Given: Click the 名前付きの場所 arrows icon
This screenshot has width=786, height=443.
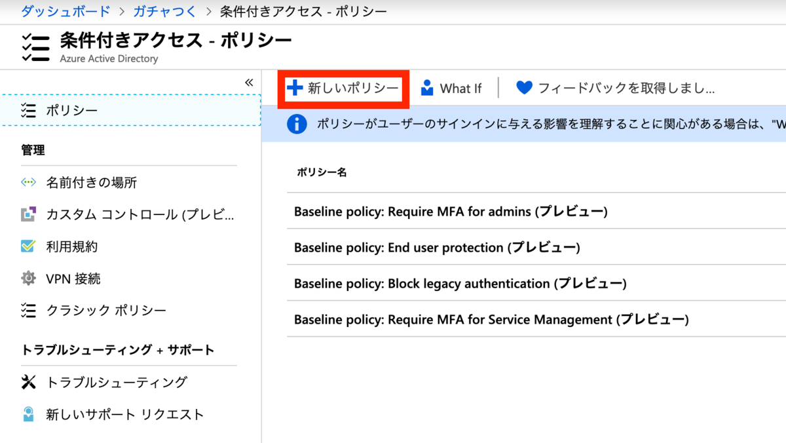Looking at the screenshot, I should [28, 182].
